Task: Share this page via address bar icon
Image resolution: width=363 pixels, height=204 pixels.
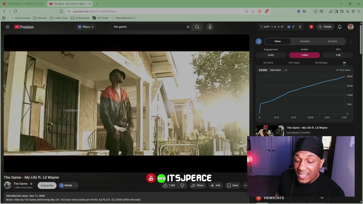Action: pyautogui.click(x=253, y=11)
